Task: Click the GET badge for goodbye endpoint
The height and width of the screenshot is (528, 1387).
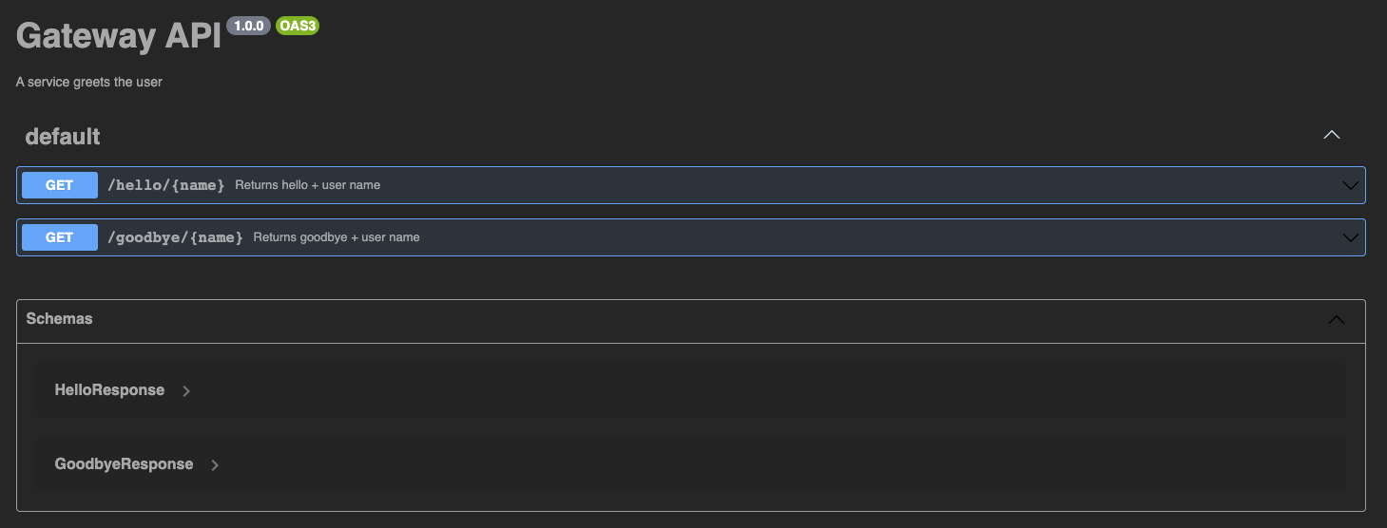Action: [x=60, y=237]
